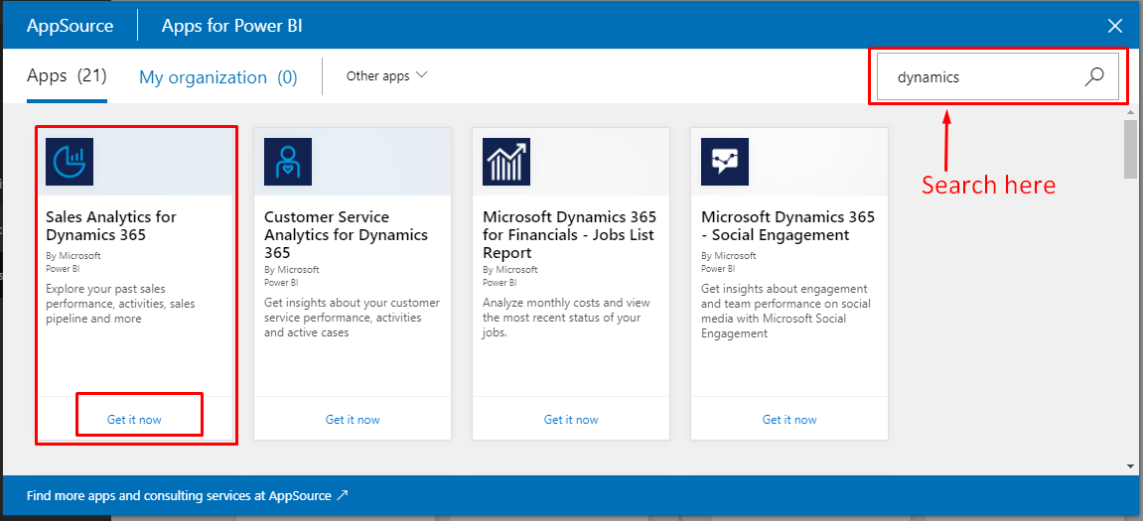This screenshot has width=1143, height=521.
Task: Click the Financials Jobs List Report icon
Action: point(506,162)
